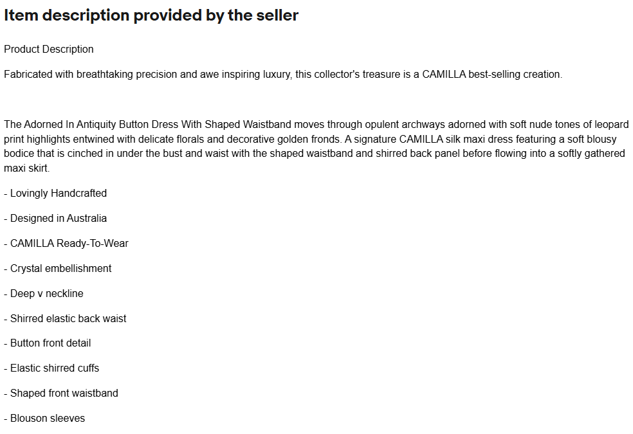This screenshot has width=633, height=434.
Task: Click the 'Adorned In Antiquity Button Dress' paragraph
Action: coord(316,147)
